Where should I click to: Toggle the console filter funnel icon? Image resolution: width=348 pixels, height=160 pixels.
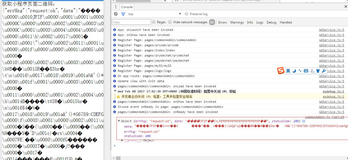[x=123, y=14]
